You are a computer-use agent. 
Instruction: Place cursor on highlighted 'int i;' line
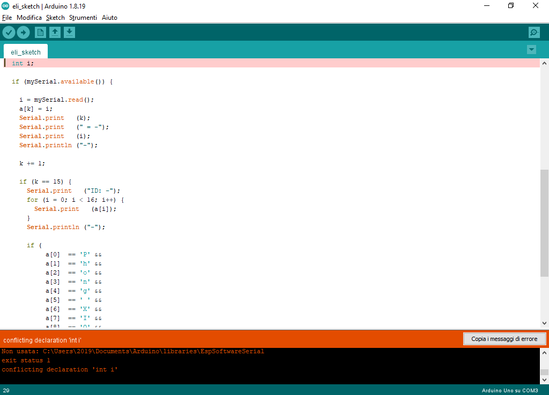271,63
